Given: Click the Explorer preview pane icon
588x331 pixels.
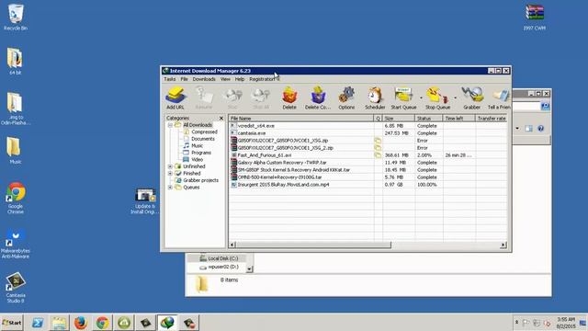Looking at the screenshot, I should tap(528, 129).
